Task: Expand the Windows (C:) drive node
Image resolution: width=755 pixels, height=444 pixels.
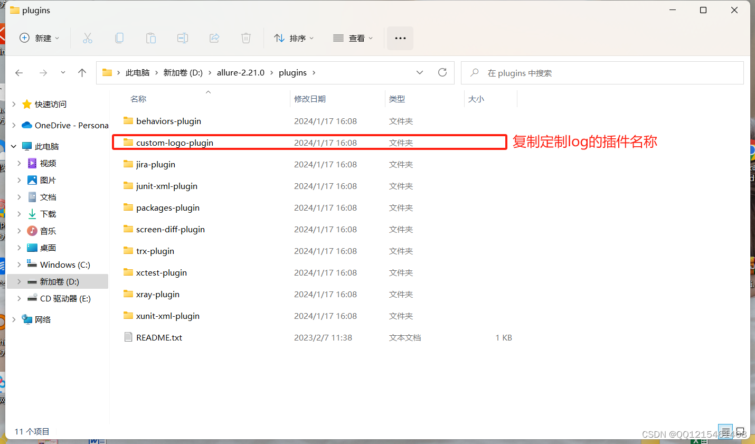Action: (19, 264)
